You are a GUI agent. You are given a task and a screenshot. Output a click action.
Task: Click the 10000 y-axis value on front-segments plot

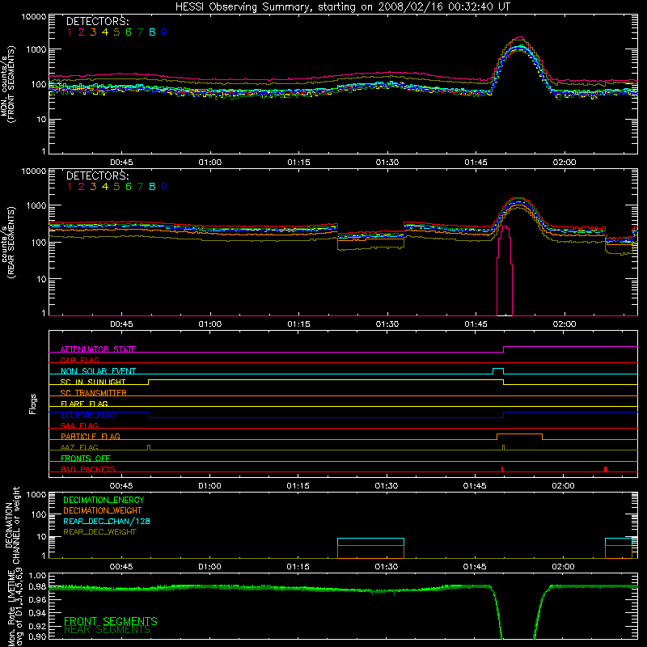pyautogui.click(x=34, y=16)
